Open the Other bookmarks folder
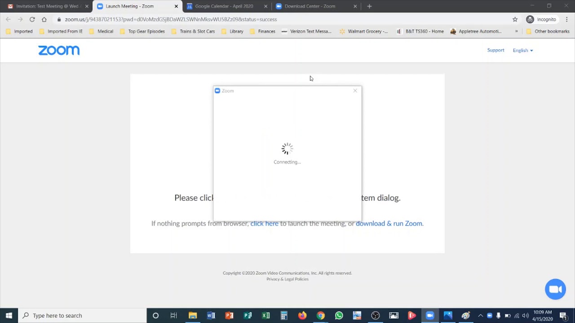The width and height of the screenshot is (575, 323). coord(548,31)
